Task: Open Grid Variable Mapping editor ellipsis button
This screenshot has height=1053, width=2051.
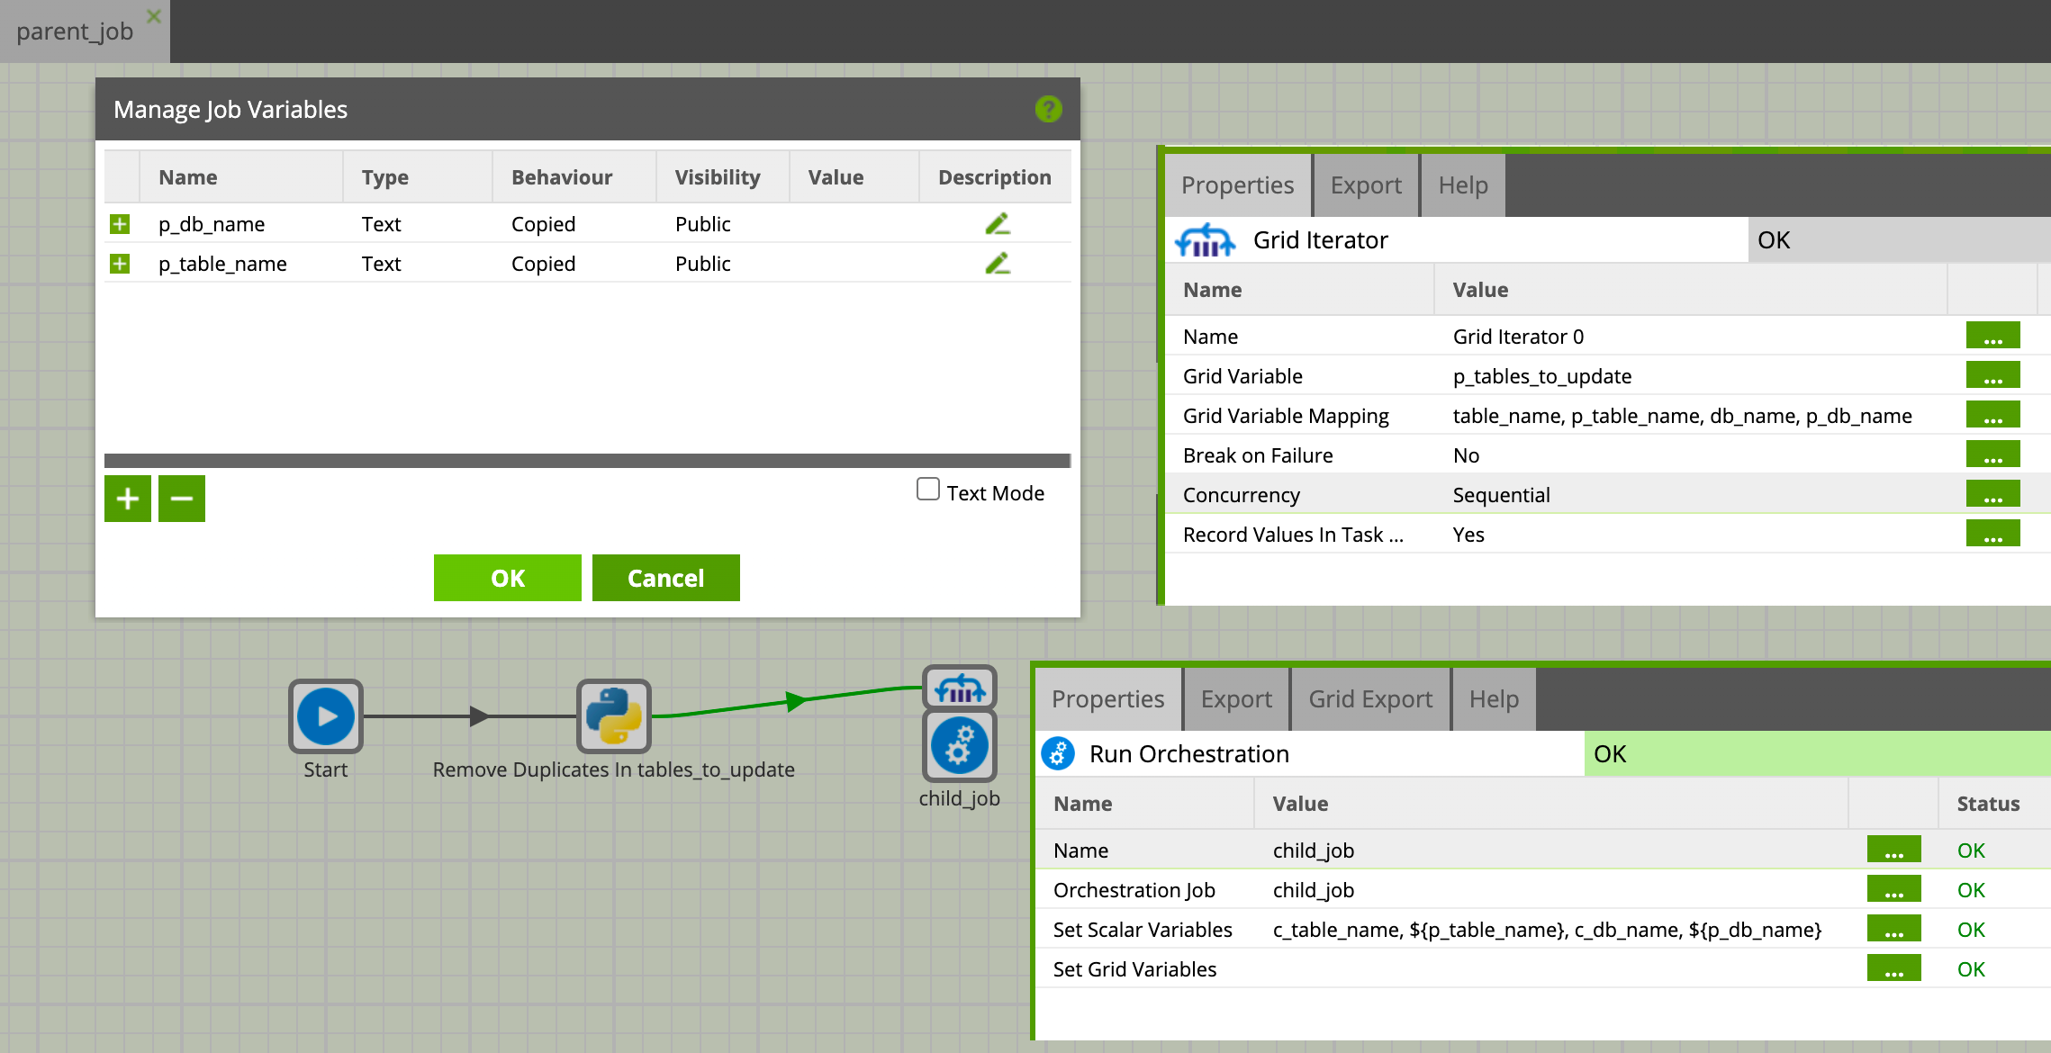Action: click(1992, 416)
